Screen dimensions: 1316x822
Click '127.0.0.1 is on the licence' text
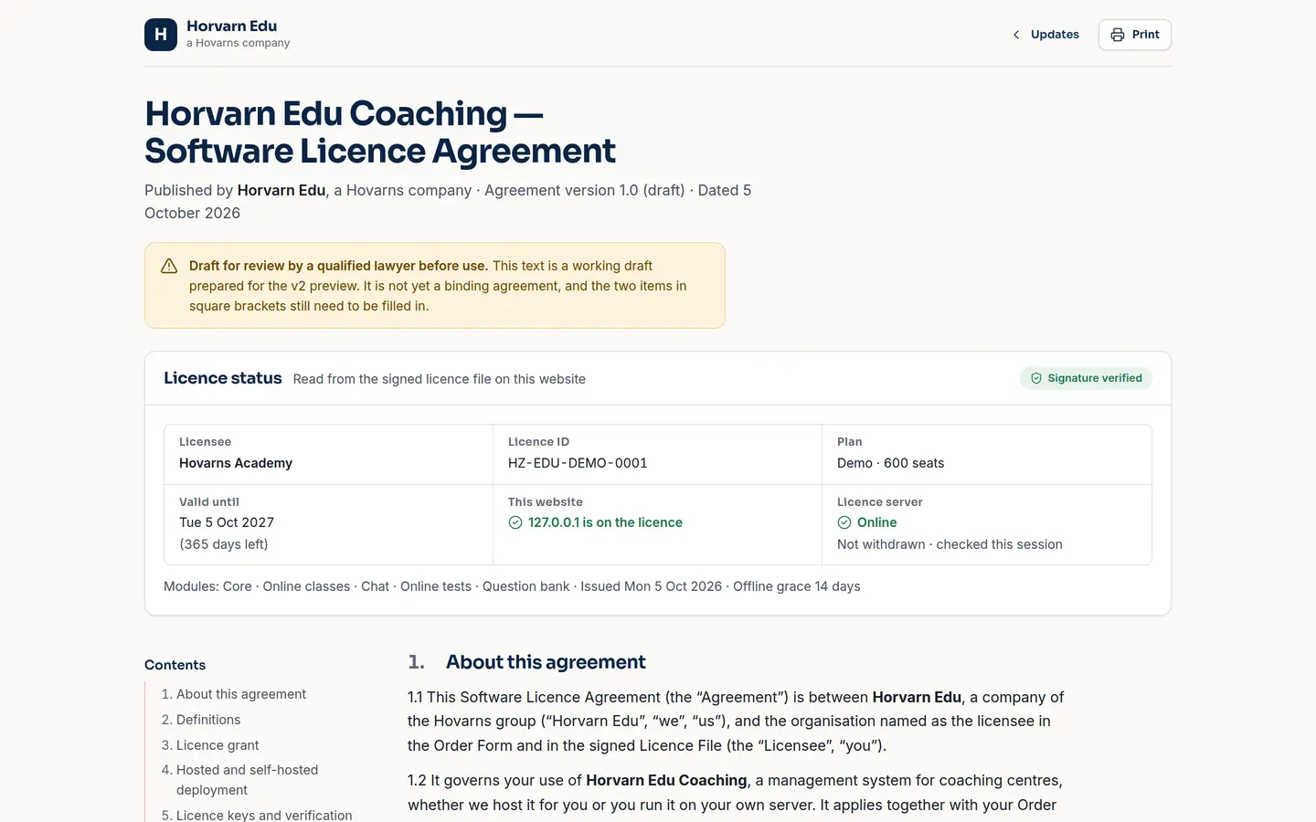click(x=605, y=522)
